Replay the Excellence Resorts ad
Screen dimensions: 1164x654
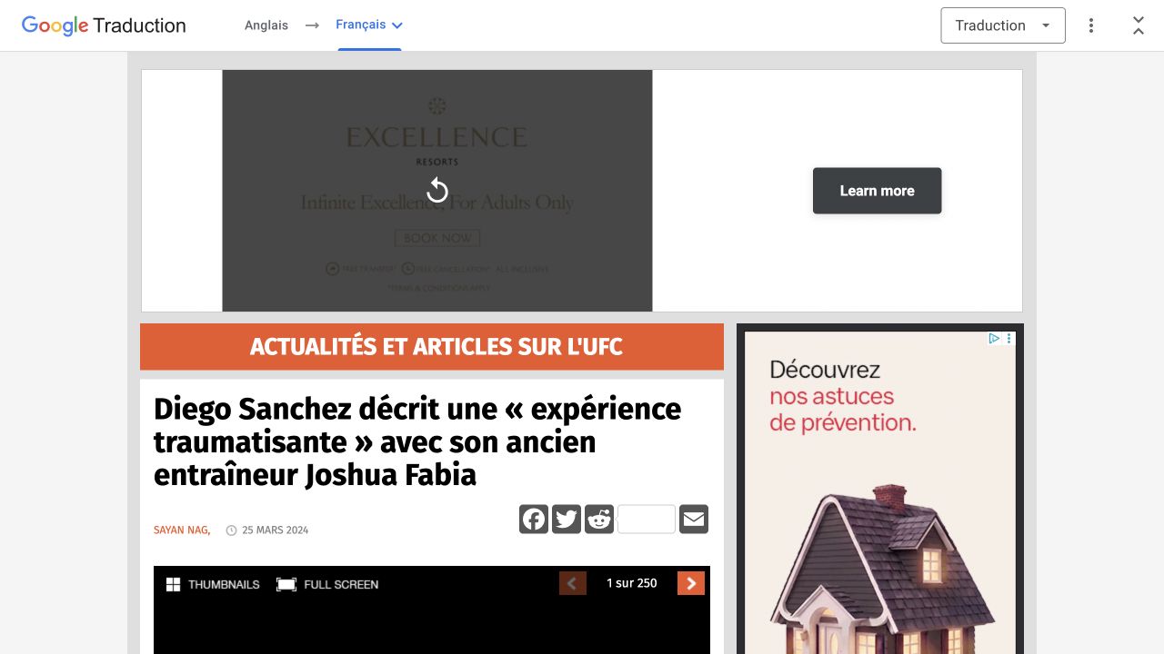437,191
